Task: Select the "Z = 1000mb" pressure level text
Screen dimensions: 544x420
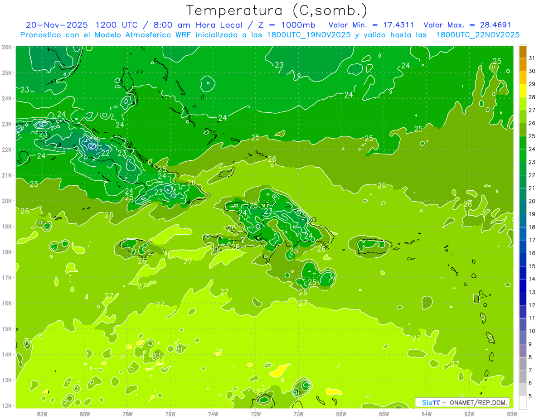Action: (288, 24)
